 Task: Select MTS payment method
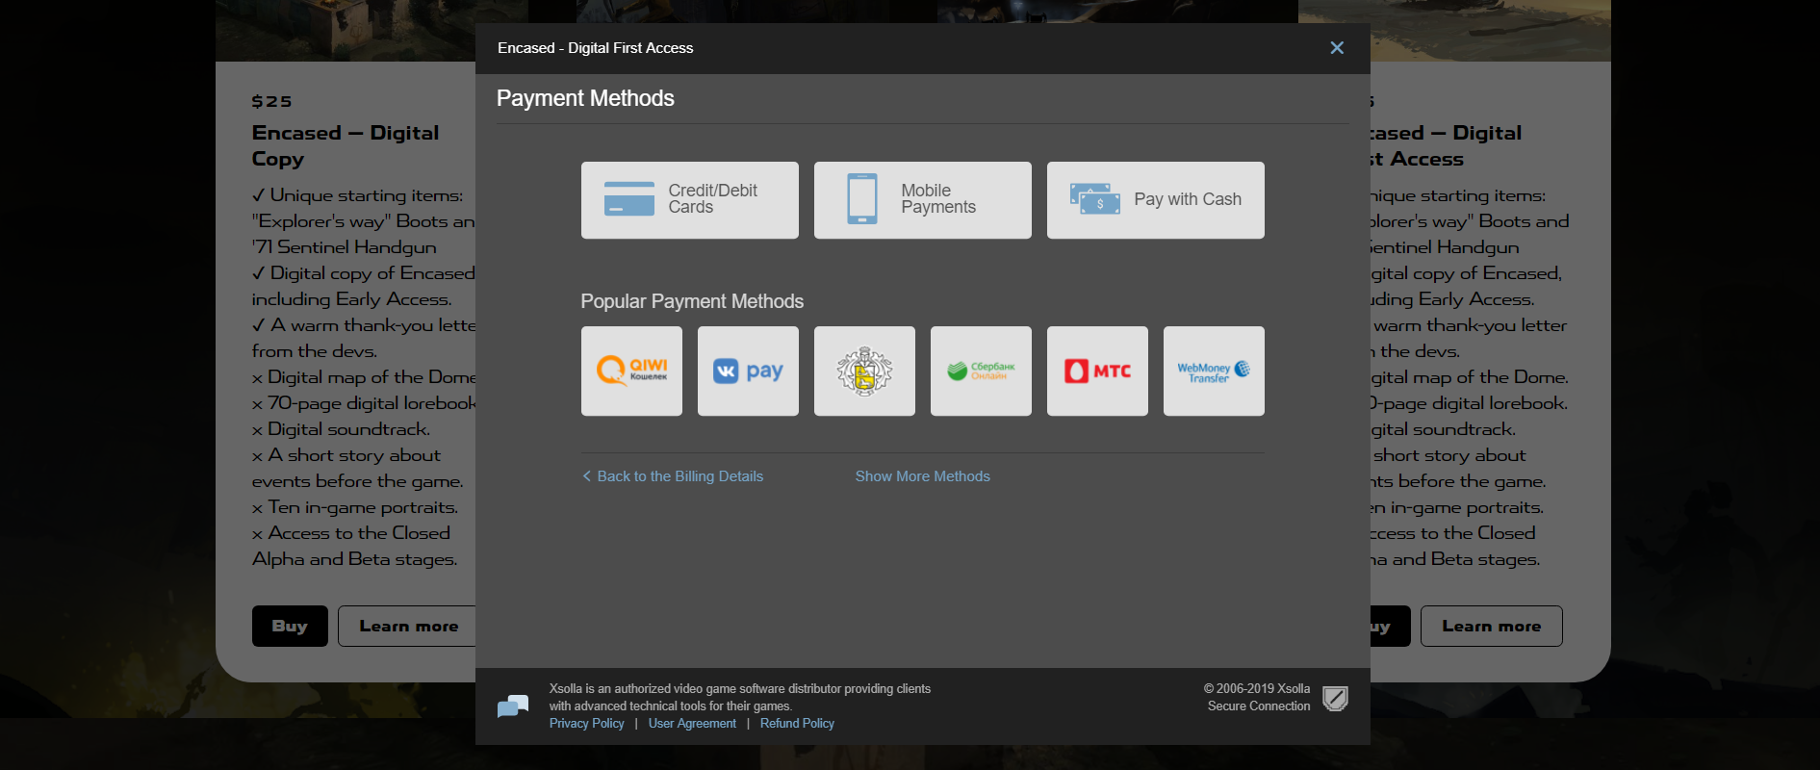tap(1097, 371)
